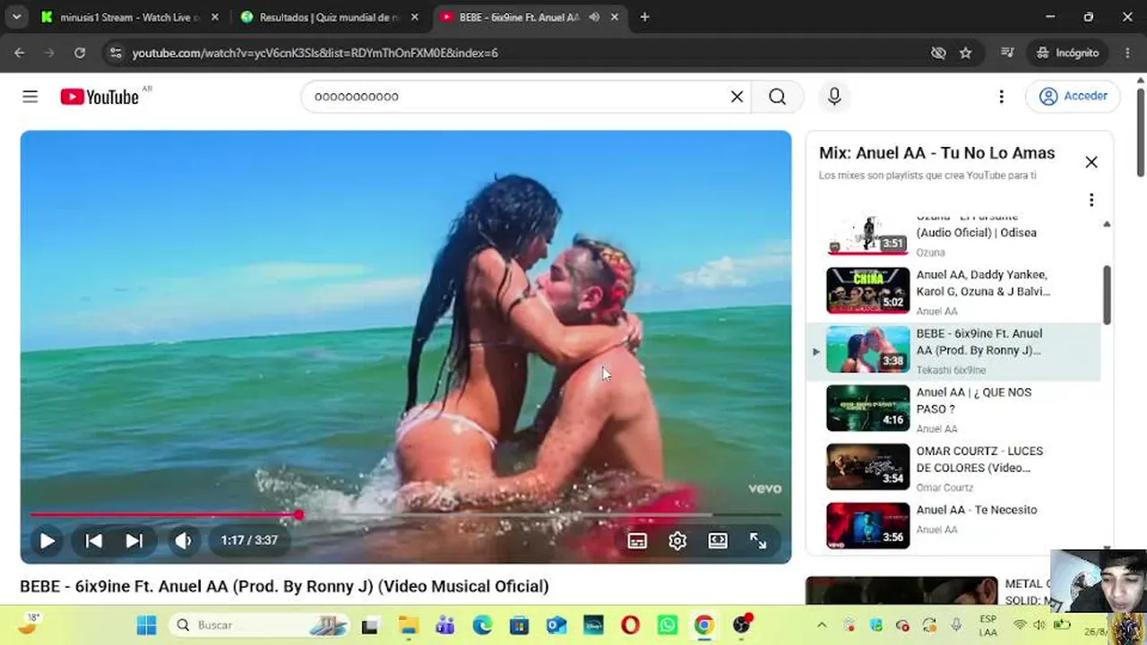Open the Te Necesito video thumbnail
Image resolution: width=1147 pixels, height=645 pixels.
click(867, 526)
